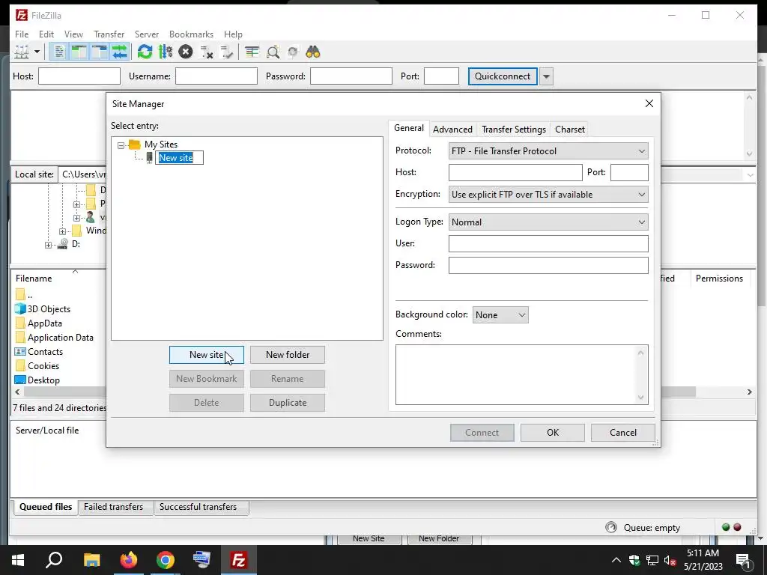The image size is (767, 575).
Task: Open the File menu
Action: [22, 34]
